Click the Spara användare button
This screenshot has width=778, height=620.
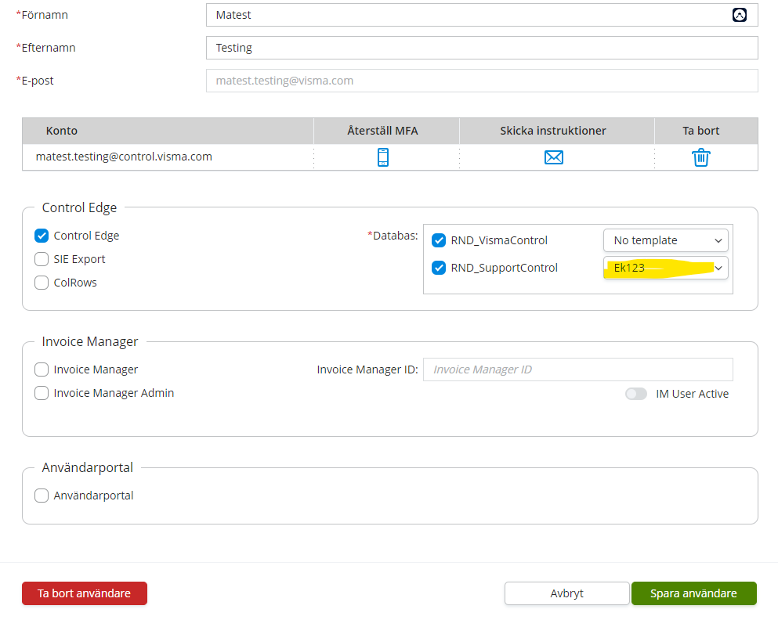(693, 593)
